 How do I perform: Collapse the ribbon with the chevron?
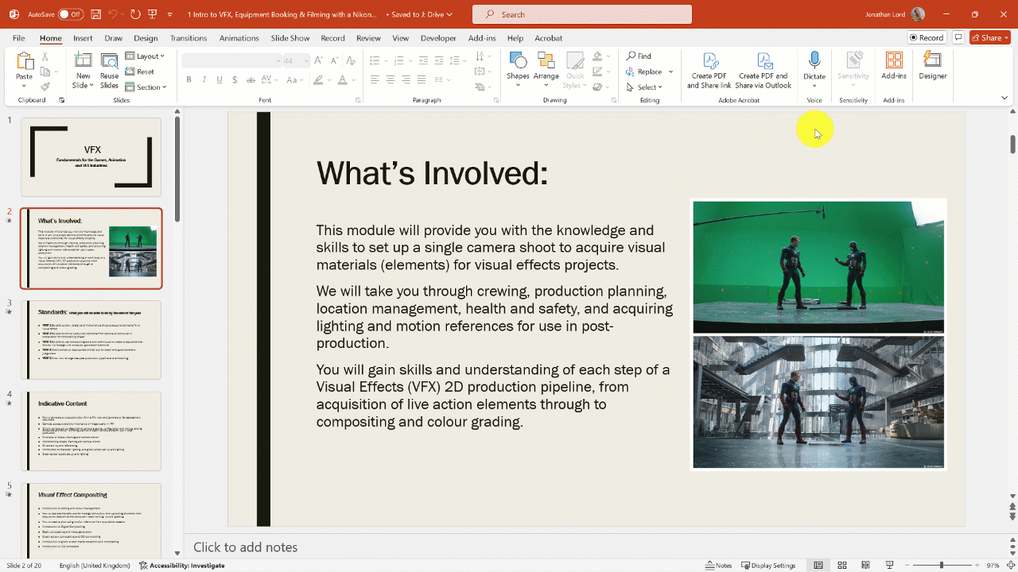(1005, 98)
